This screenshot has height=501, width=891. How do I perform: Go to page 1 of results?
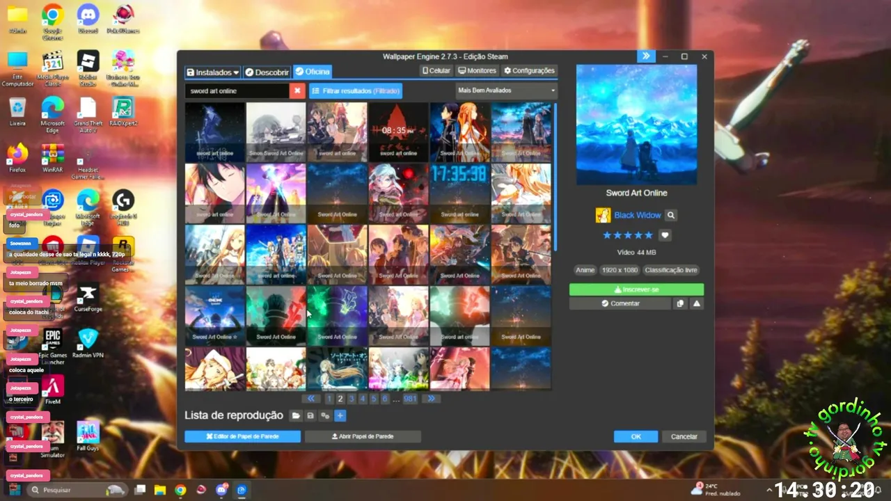pyautogui.click(x=329, y=399)
